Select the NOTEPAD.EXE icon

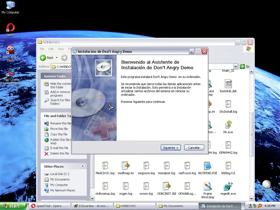(208, 168)
